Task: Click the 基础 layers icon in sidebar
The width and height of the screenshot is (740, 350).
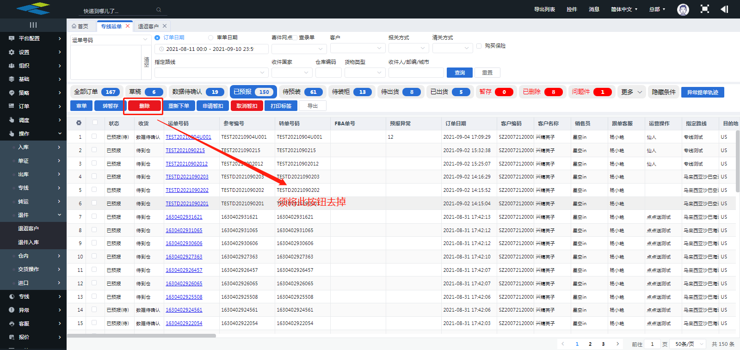Action: (12, 79)
